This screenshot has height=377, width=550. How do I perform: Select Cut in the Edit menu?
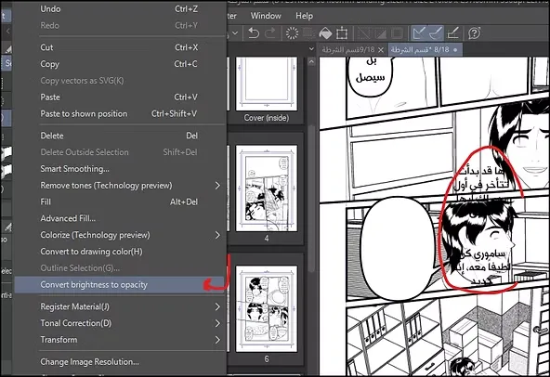point(119,47)
